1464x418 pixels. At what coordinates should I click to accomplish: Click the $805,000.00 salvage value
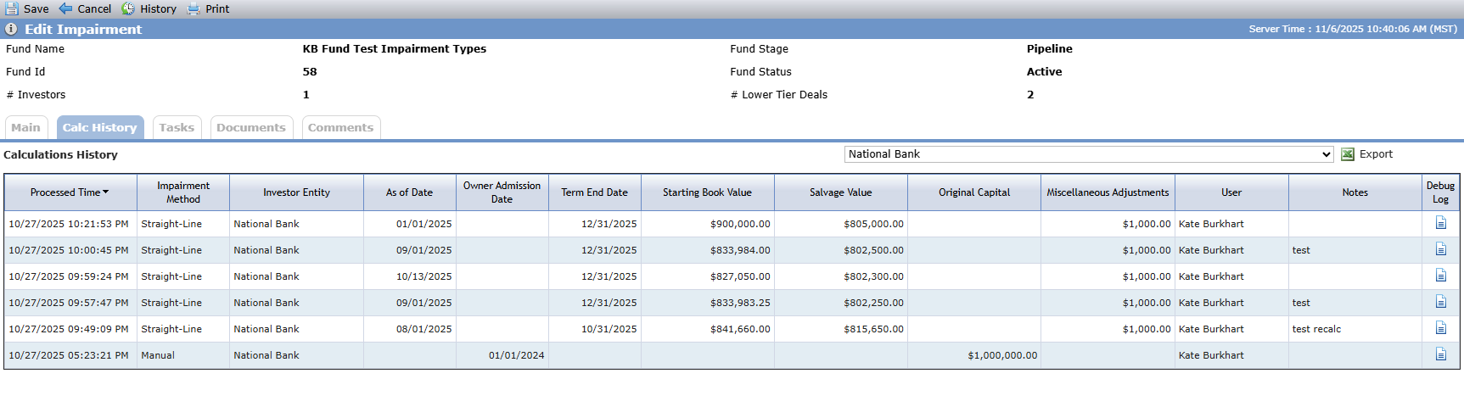click(873, 224)
